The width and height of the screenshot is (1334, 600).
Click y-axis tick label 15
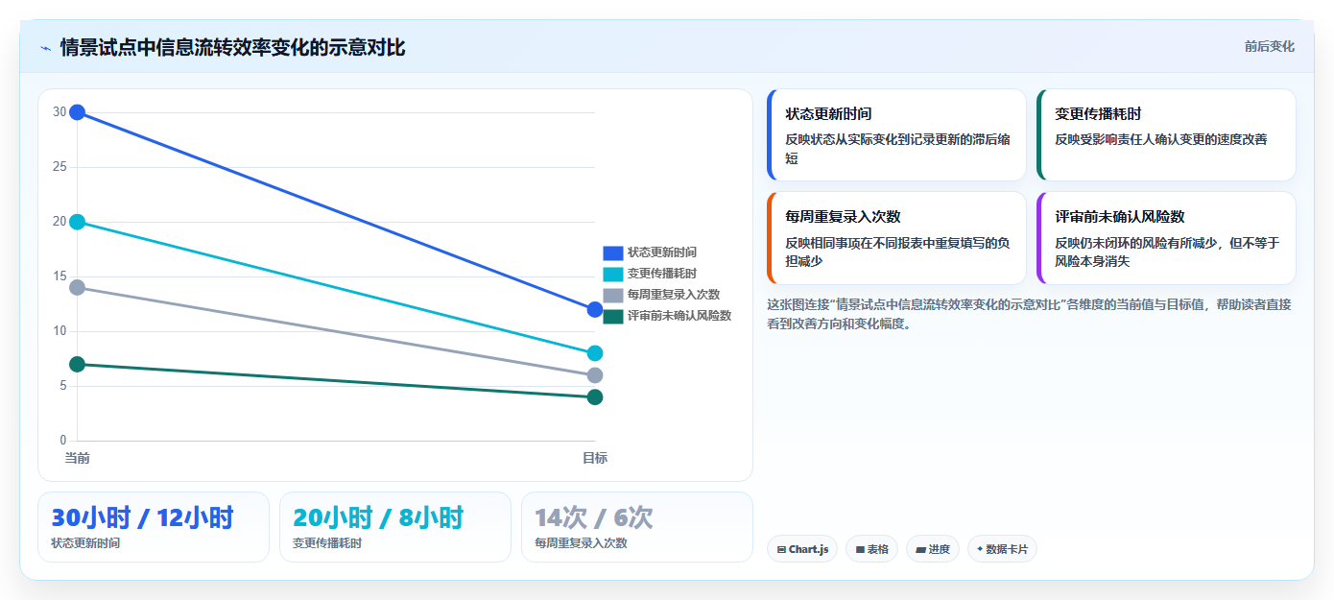60,276
